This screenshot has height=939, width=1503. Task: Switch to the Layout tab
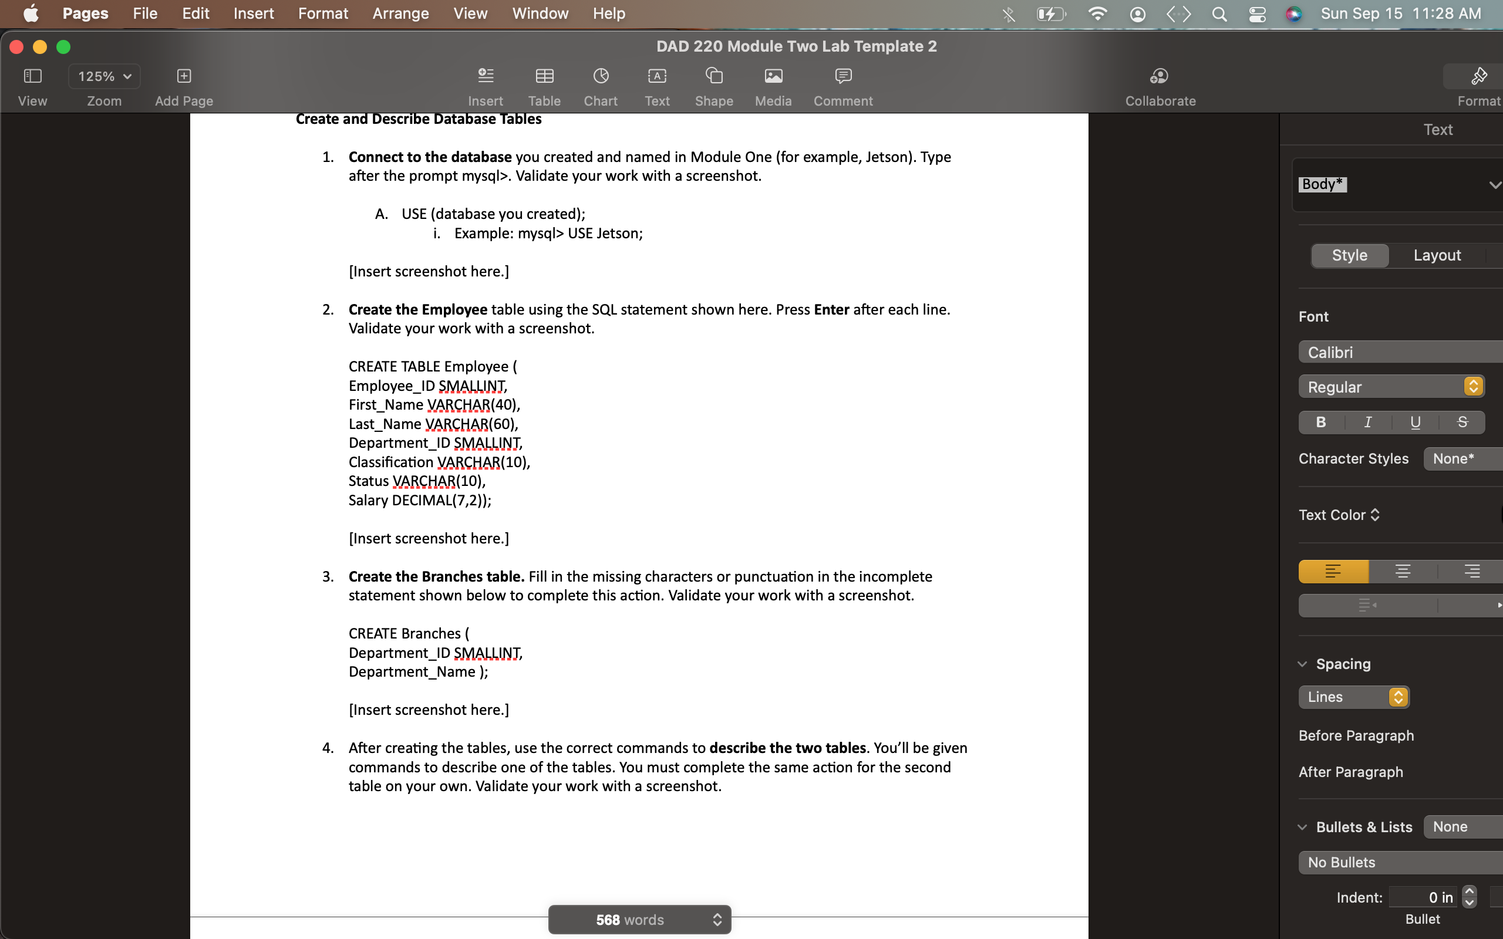click(x=1437, y=255)
